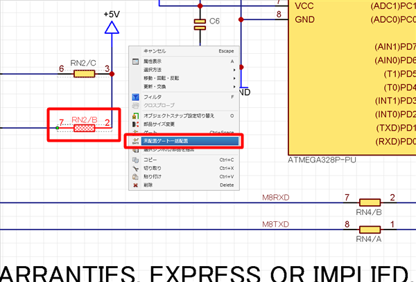
Task: Click the ATMEGA328P-PU part label
Action: coord(322,160)
